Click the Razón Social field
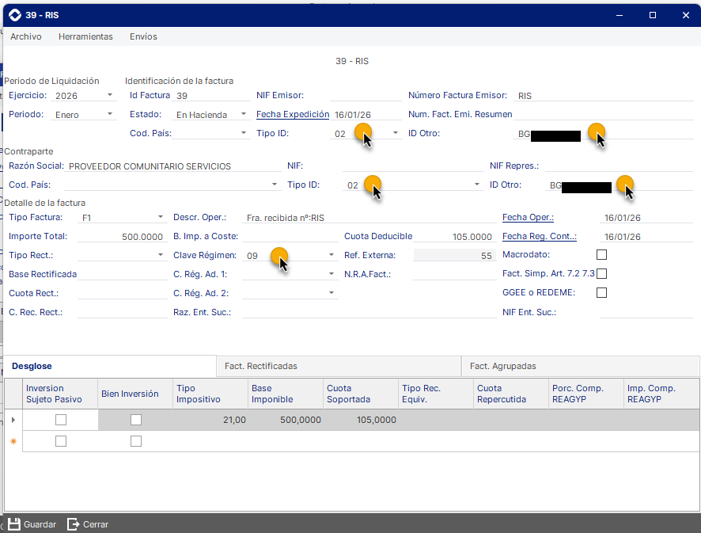This screenshot has height=533, width=701. [x=173, y=166]
